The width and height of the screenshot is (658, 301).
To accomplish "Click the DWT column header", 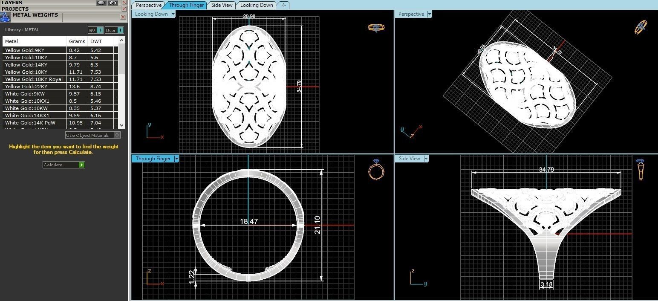I will (101, 41).
